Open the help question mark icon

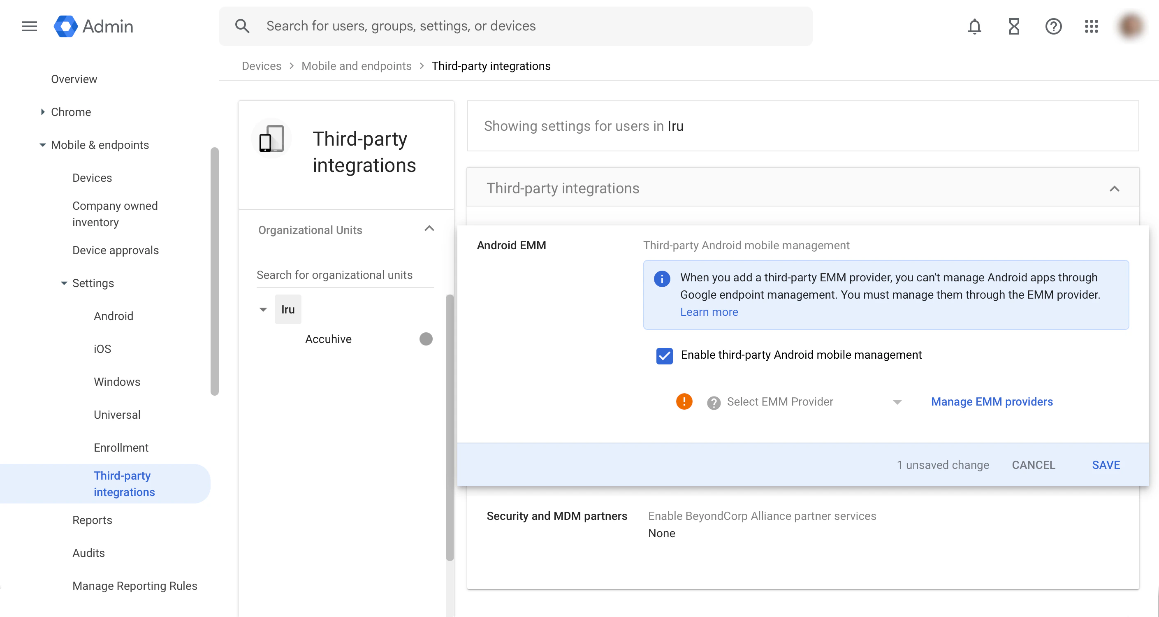[1053, 26]
